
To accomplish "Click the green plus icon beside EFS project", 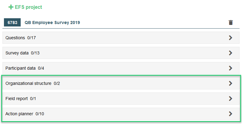I will [x=11, y=7].
